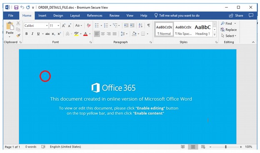The image size is (260, 153).
Task: Toggle Show/Hide paragraph marks
Action: coord(149,25)
